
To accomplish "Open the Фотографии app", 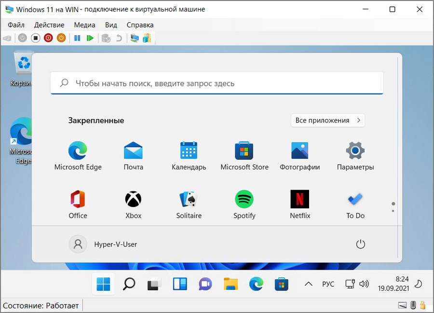I will click(x=300, y=156).
